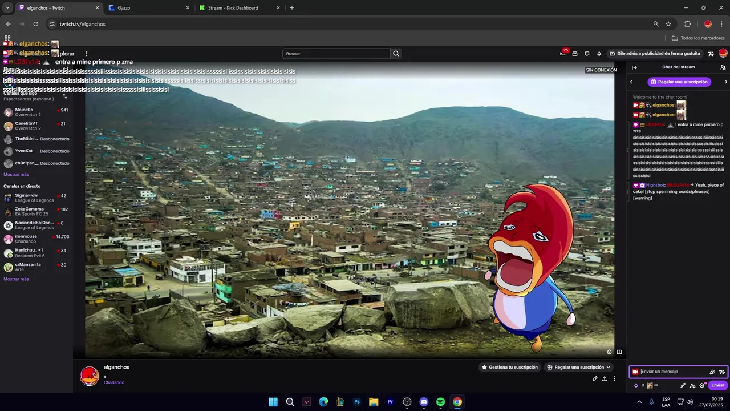Image resolution: width=730 pixels, height=411 pixels.
Task: Open the Charlando category link
Action: [114, 382]
